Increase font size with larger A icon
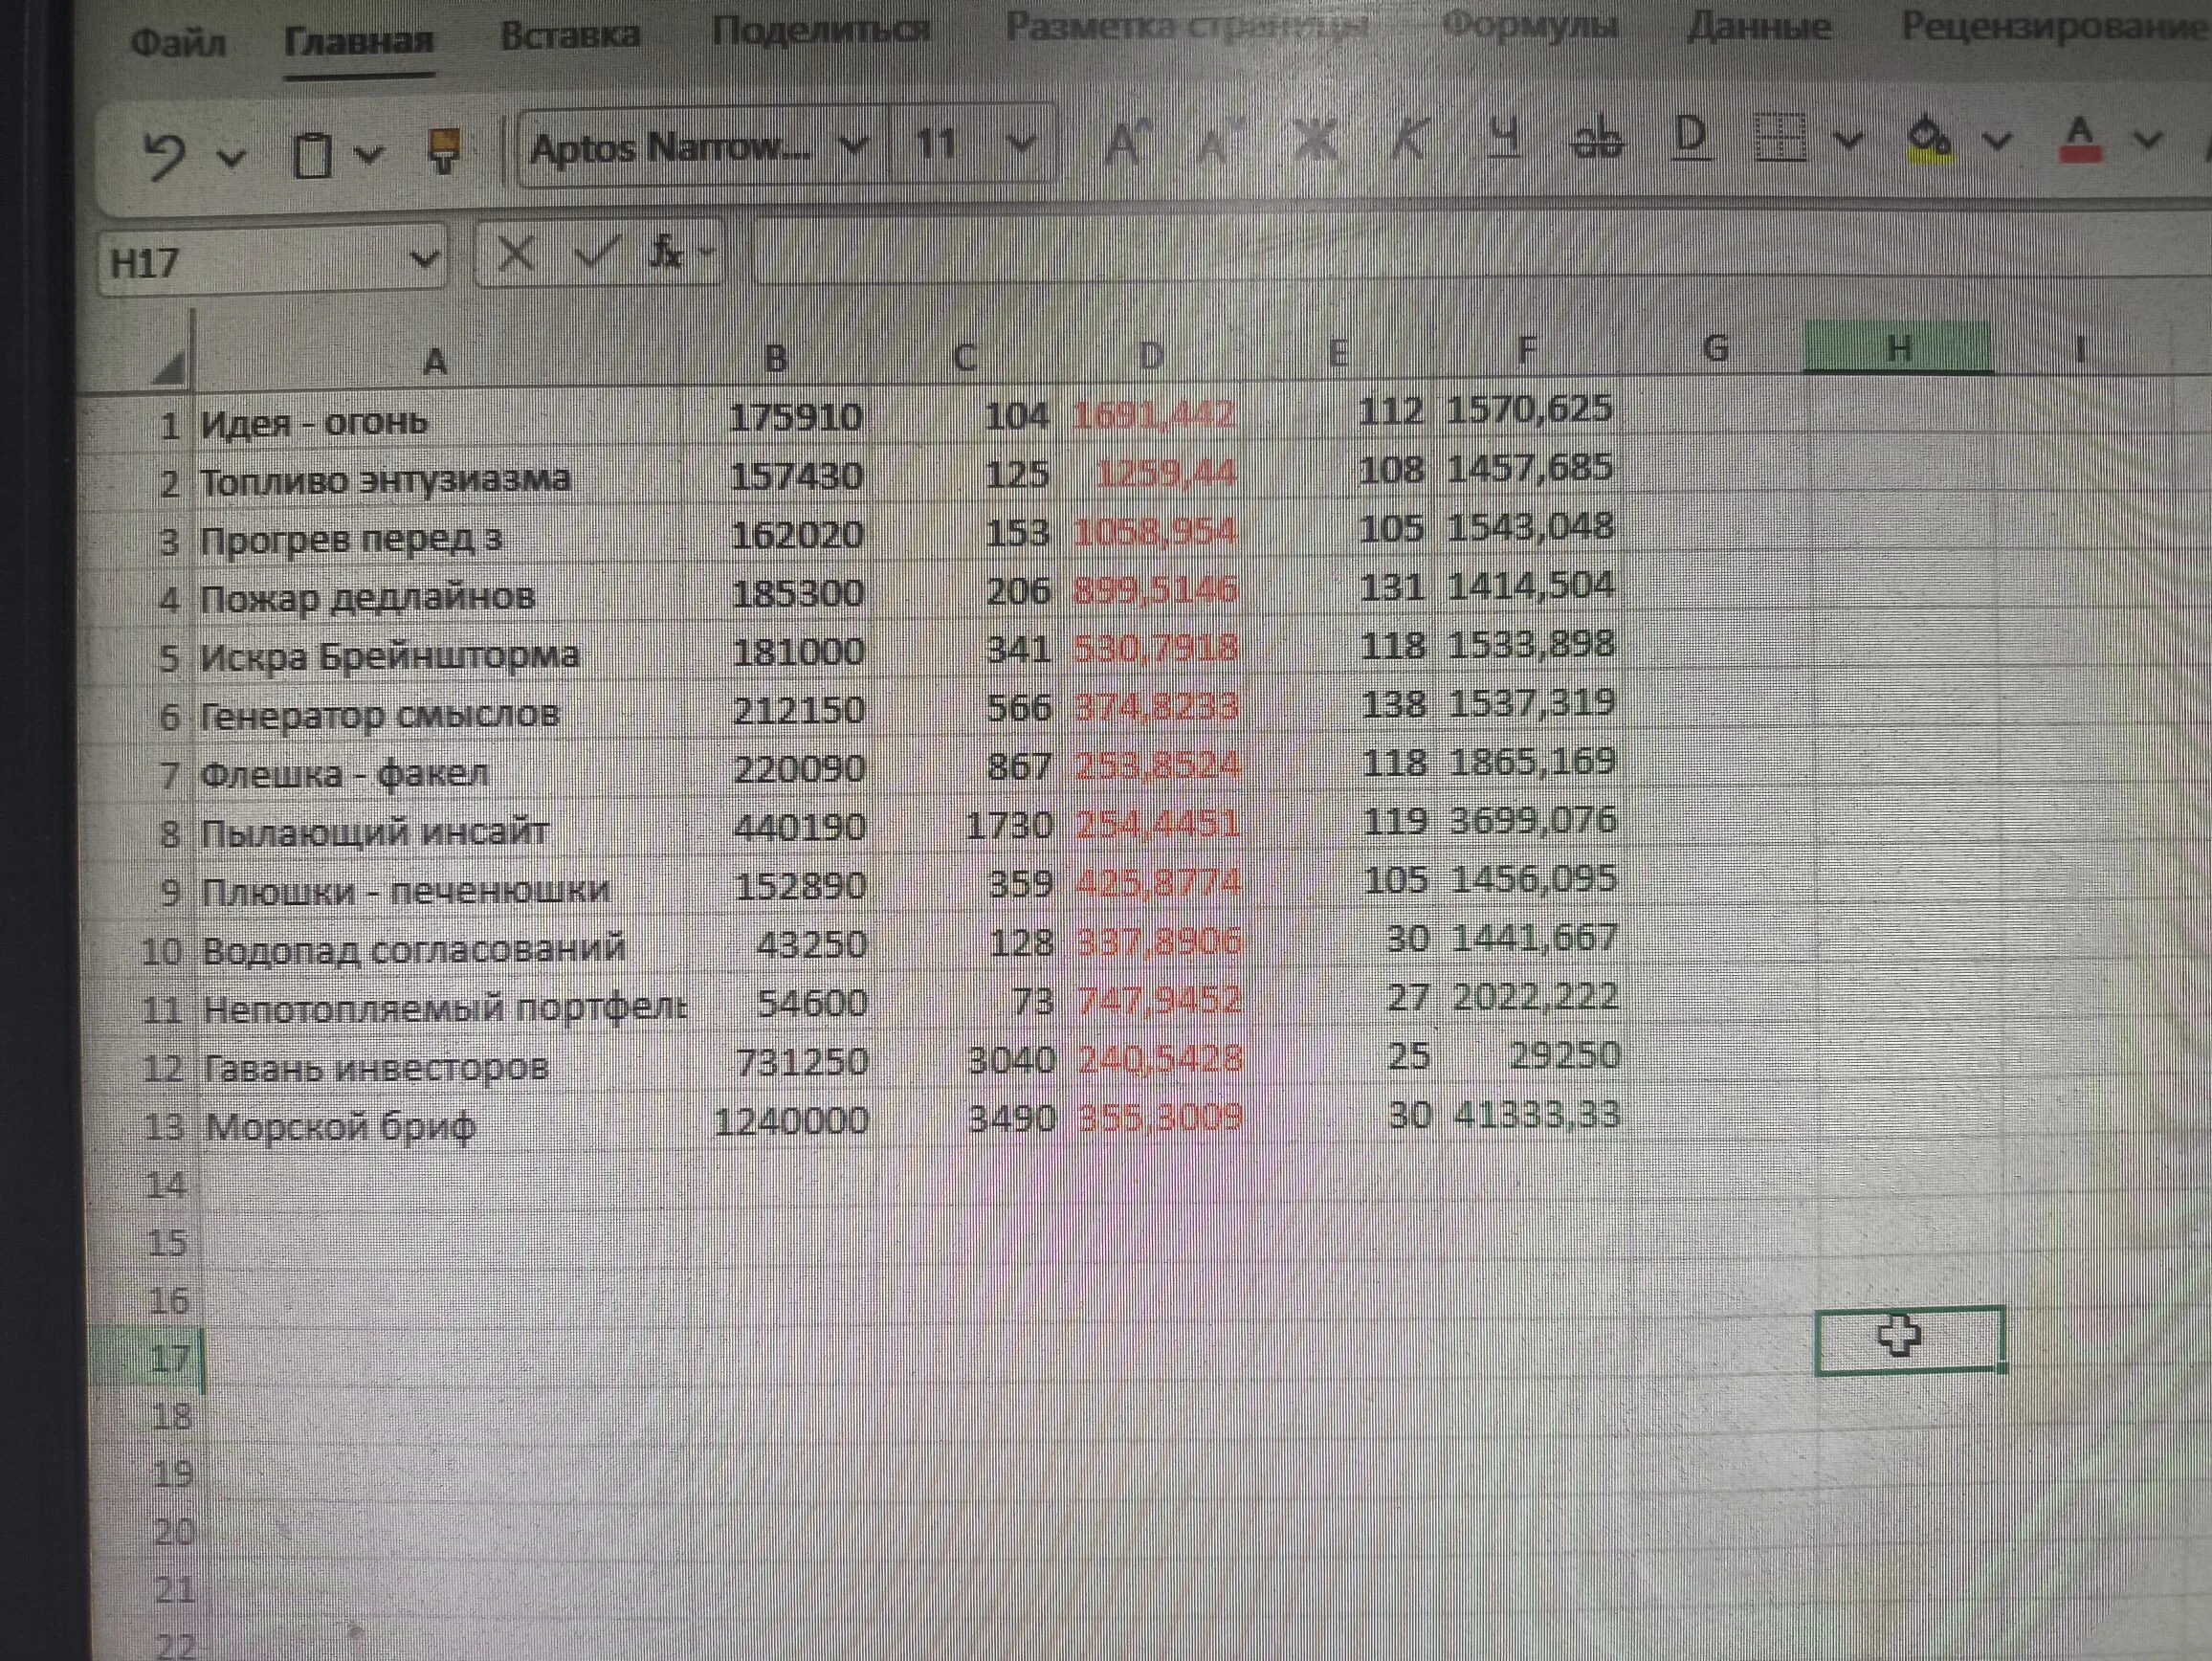Screen dimensions: 2212x1661 [1127, 143]
